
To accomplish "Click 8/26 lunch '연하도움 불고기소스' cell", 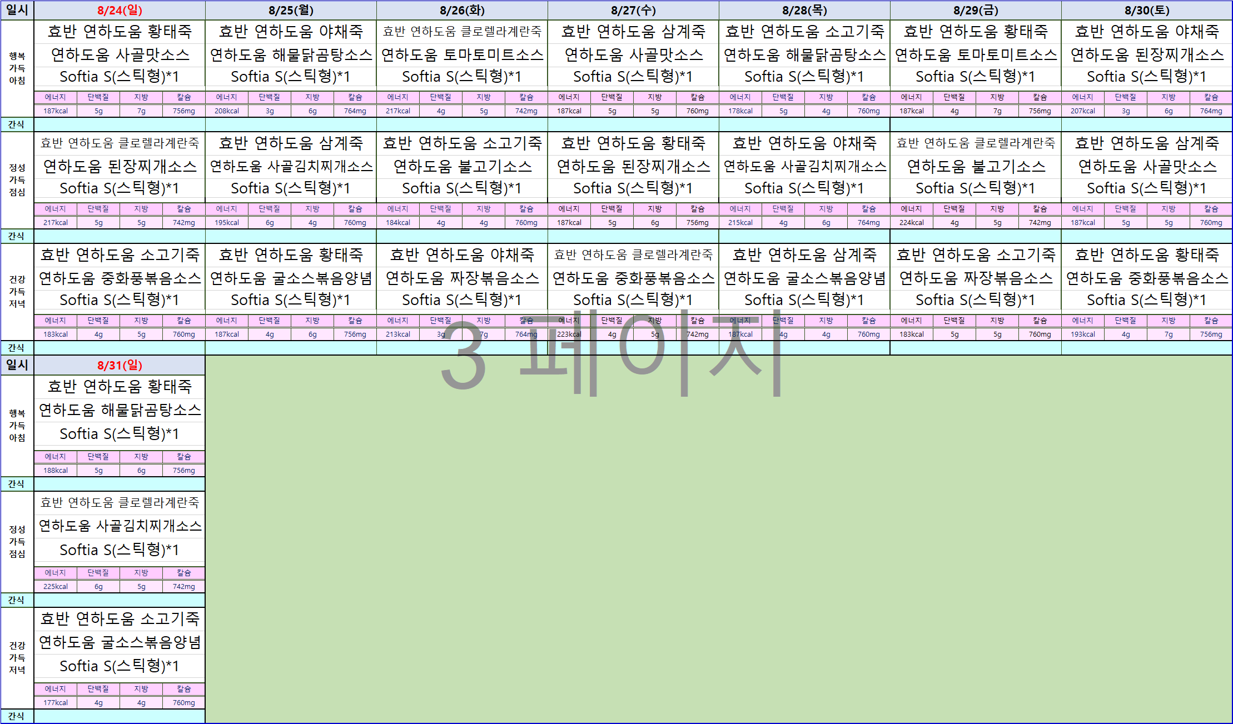I will tap(462, 166).
